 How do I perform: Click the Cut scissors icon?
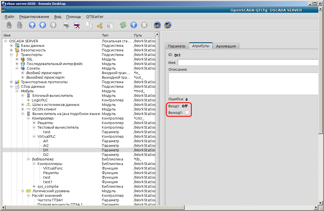(x=100, y=25)
